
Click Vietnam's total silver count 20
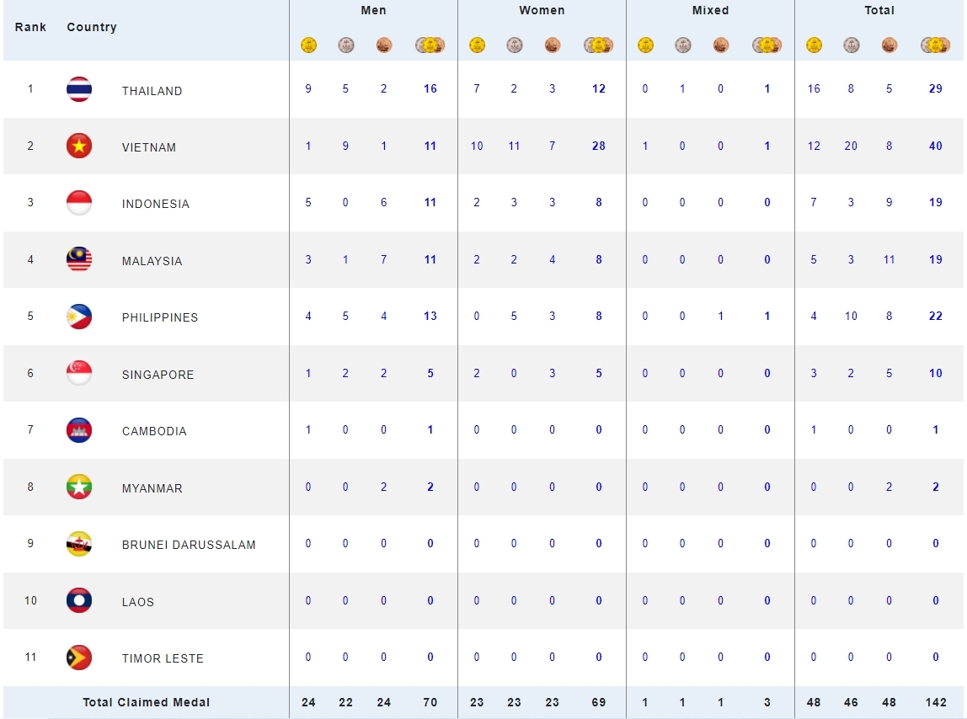851,146
